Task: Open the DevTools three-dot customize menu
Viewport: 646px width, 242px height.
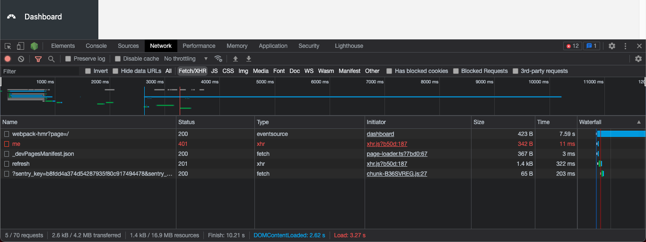Action: point(626,46)
